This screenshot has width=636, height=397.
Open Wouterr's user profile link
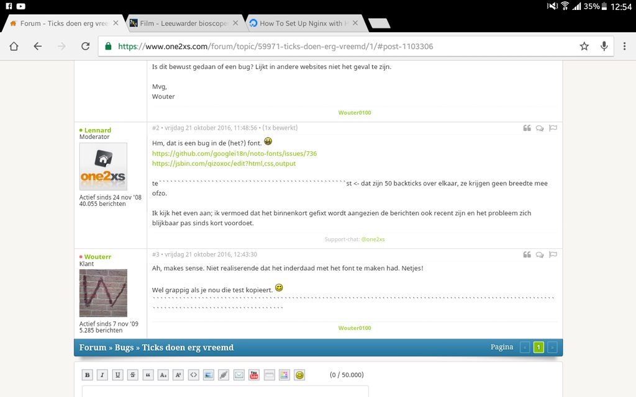coord(98,257)
